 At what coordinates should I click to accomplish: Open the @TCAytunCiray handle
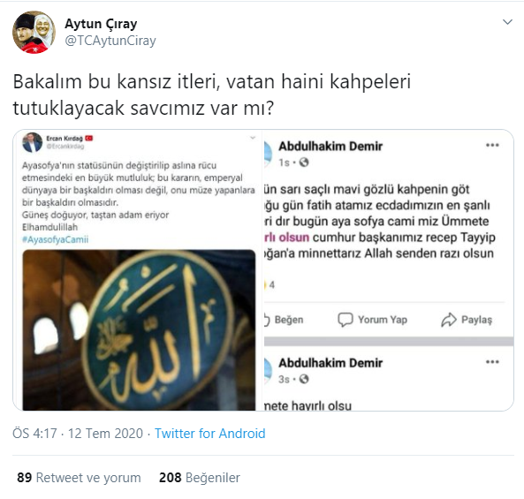[110, 41]
